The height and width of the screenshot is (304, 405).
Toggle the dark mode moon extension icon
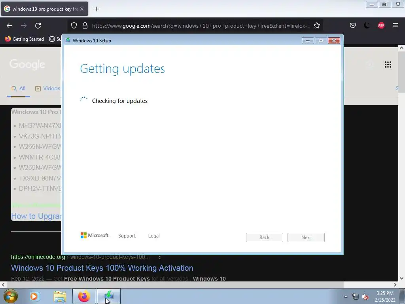(x=367, y=25)
